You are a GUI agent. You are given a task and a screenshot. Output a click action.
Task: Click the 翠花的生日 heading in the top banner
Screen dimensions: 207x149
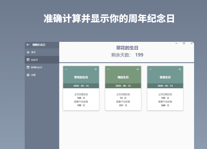click(127, 48)
